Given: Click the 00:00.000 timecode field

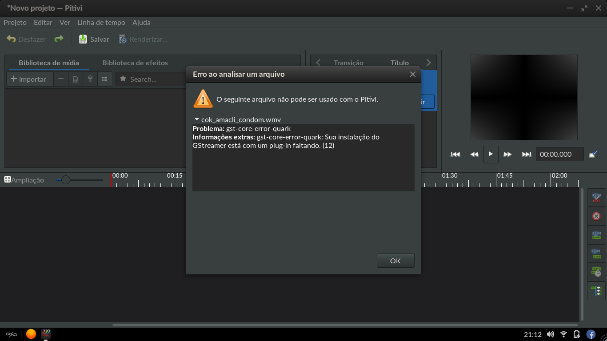Looking at the screenshot, I should click(559, 154).
